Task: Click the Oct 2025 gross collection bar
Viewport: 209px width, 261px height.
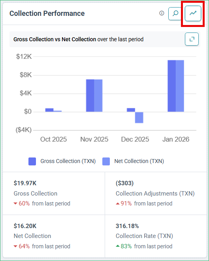Action: click(49, 110)
